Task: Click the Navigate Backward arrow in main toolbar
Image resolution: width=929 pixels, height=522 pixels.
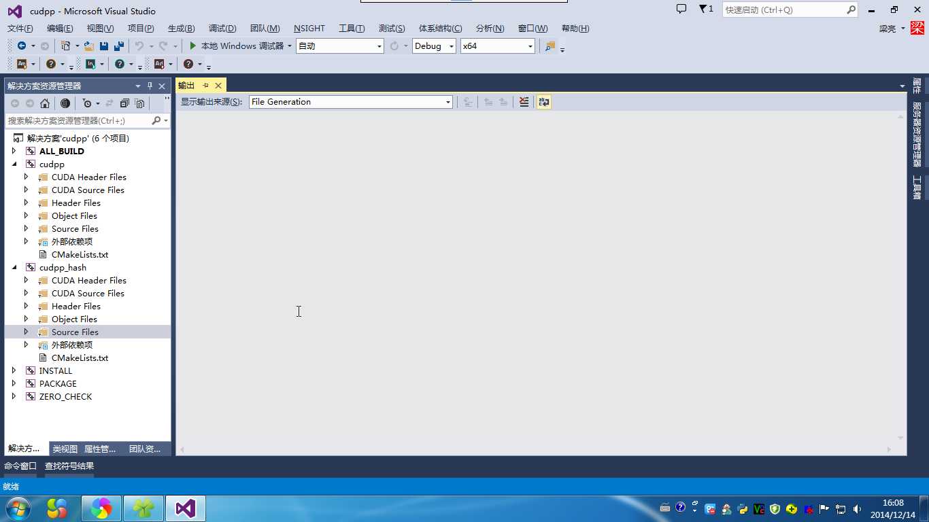Action: tap(22, 46)
